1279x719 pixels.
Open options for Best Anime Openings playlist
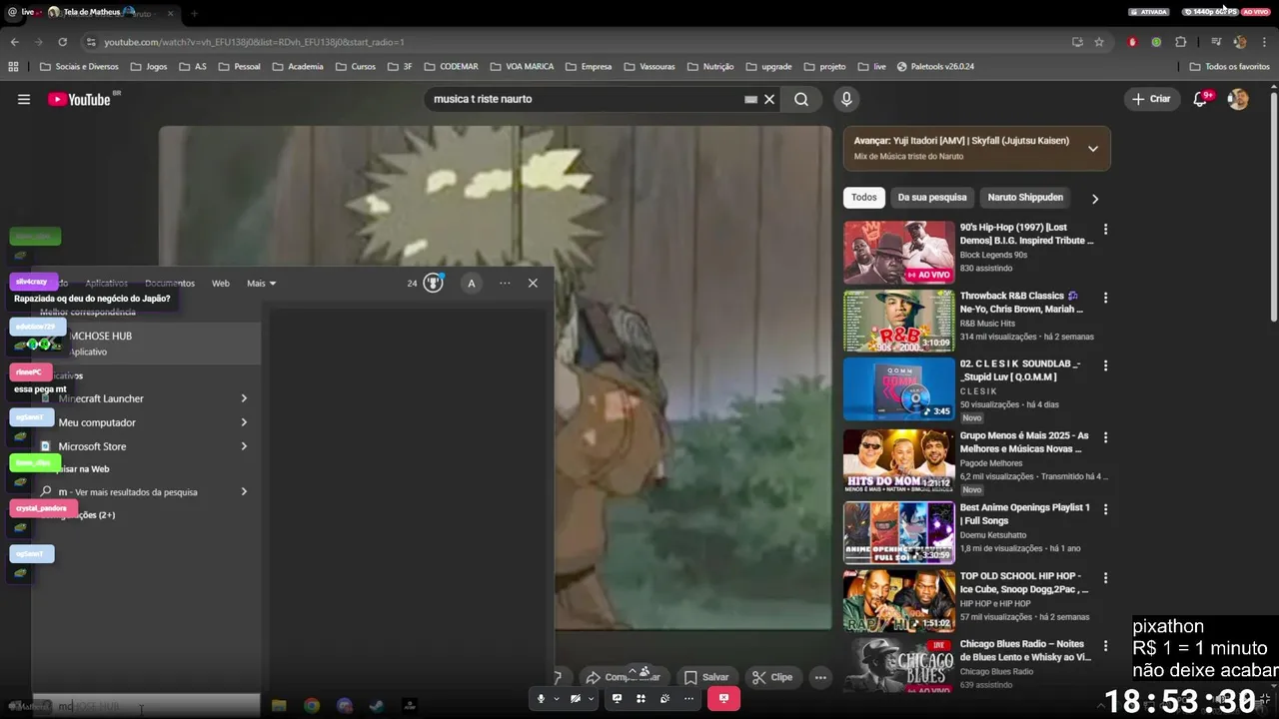point(1105,509)
